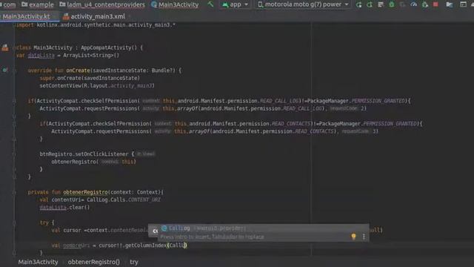Click the layout window icon at toolbar's right end
Screen dimensions: 474x267
click(x=463, y=4)
